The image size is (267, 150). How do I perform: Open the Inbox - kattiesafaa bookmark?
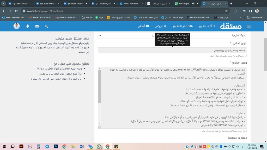click(x=67, y=17)
